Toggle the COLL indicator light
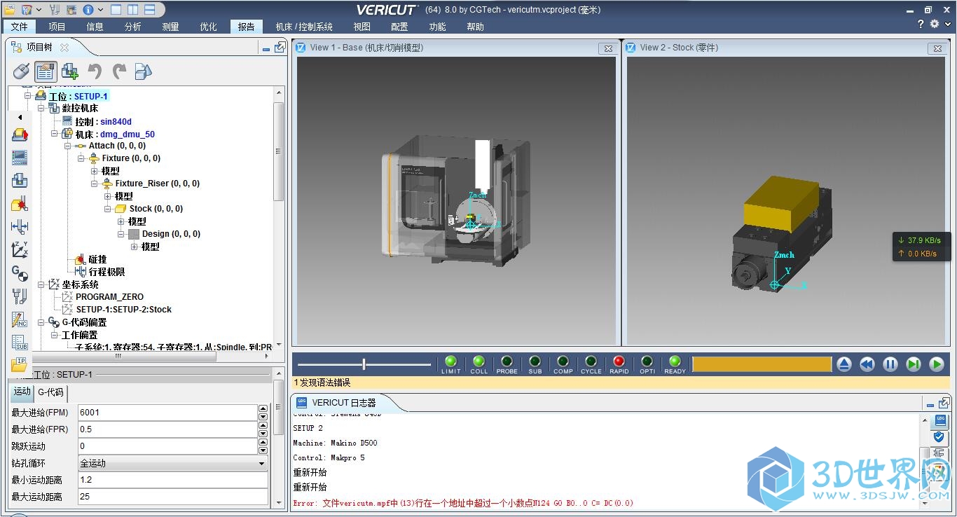The height and width of the screenshot is (517, 957). pyautogui.click(x=478, y=361)
